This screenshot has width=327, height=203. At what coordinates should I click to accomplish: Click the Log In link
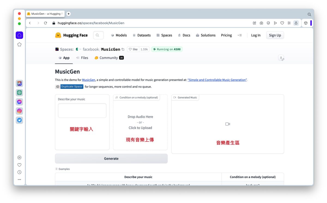click(x=256, y=35)
